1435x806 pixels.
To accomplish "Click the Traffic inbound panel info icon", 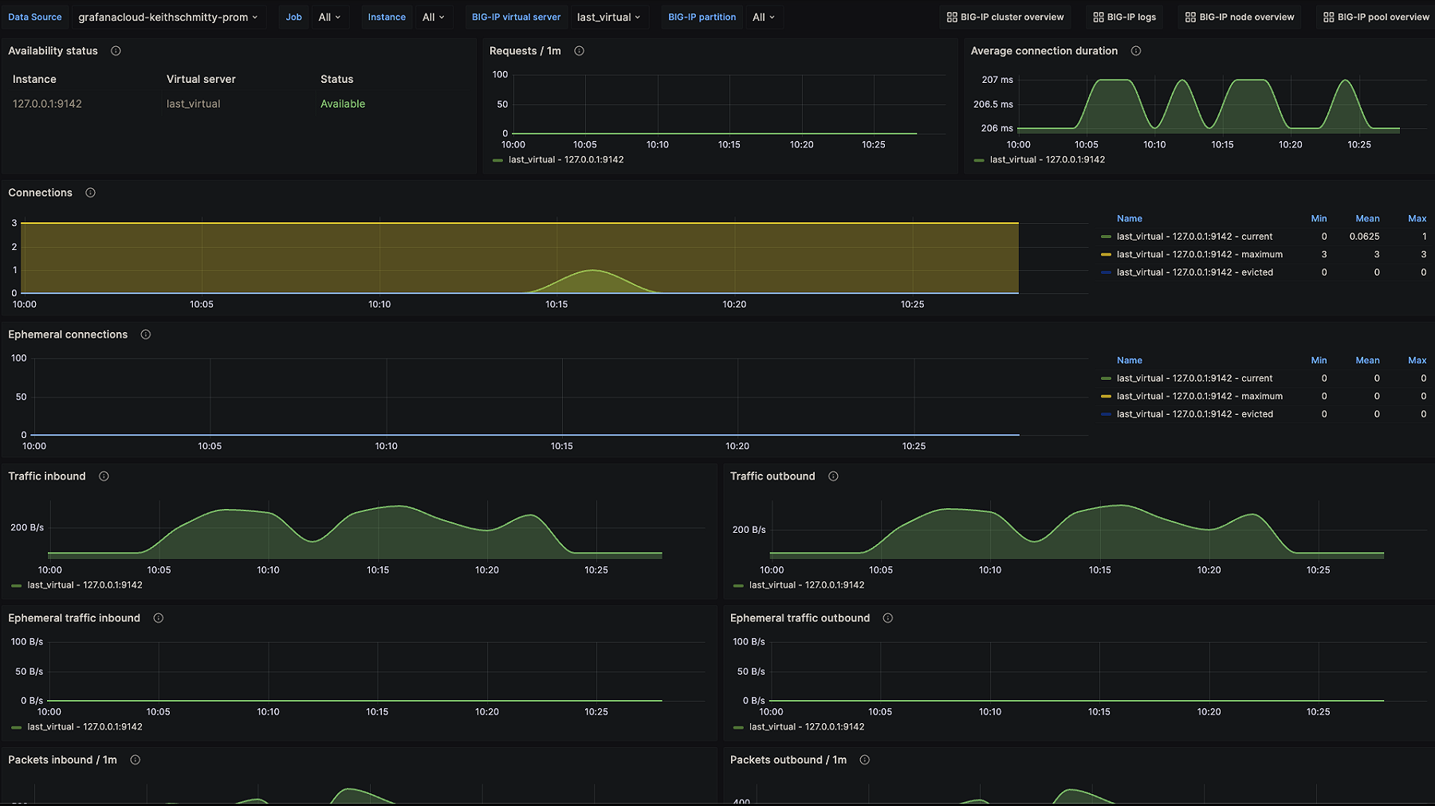I will point(104,475).
